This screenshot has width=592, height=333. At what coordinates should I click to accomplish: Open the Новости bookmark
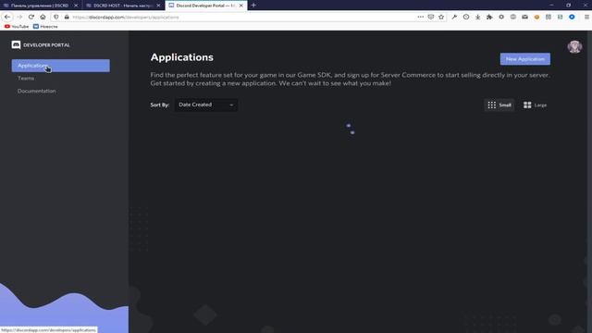coord(45,27)
